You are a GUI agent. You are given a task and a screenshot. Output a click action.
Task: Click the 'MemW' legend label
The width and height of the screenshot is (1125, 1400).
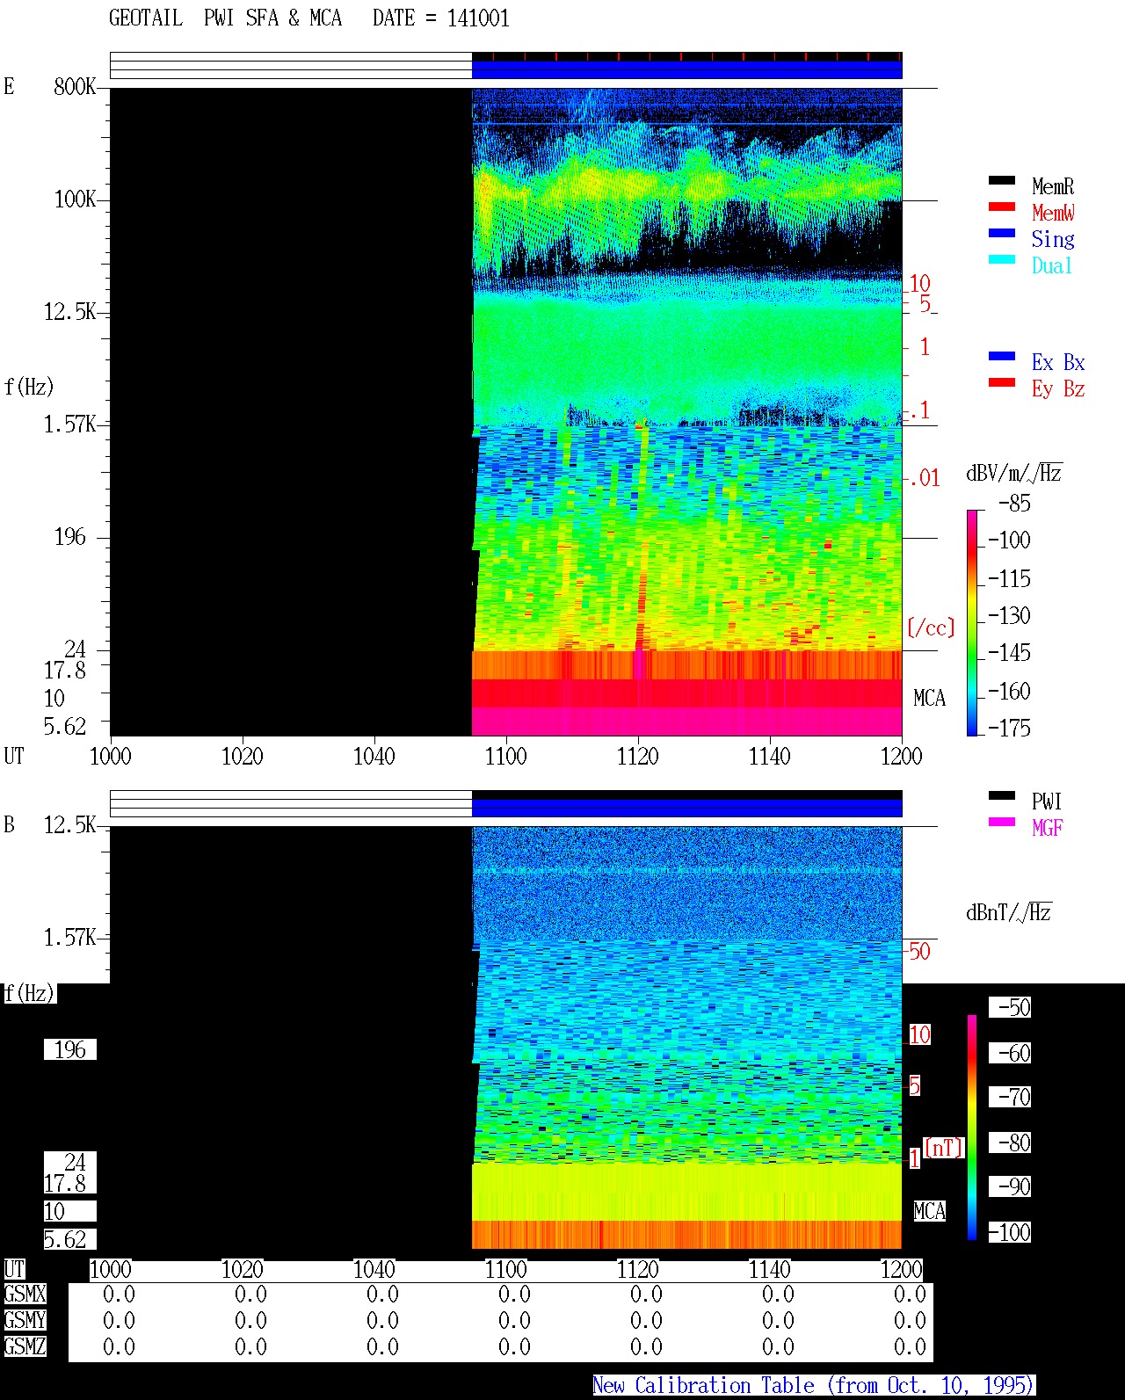click(x=1053, y=213)
